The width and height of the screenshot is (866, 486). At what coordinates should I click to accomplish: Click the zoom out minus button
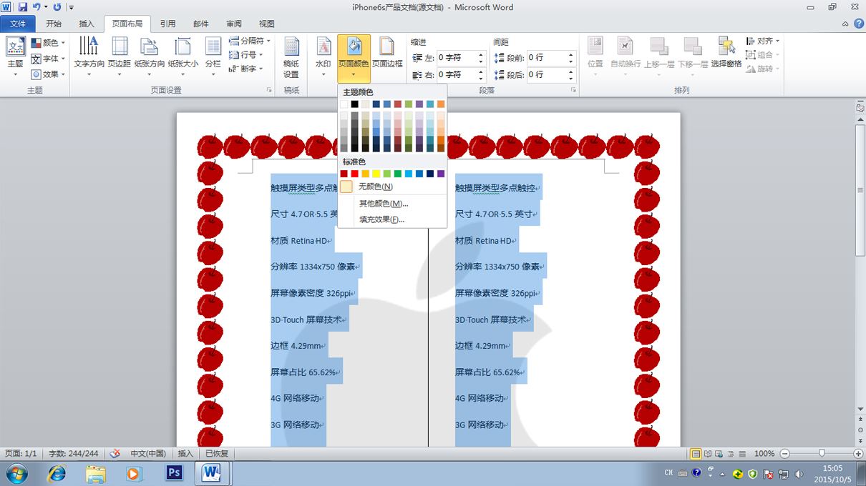(x=784, y=454)
